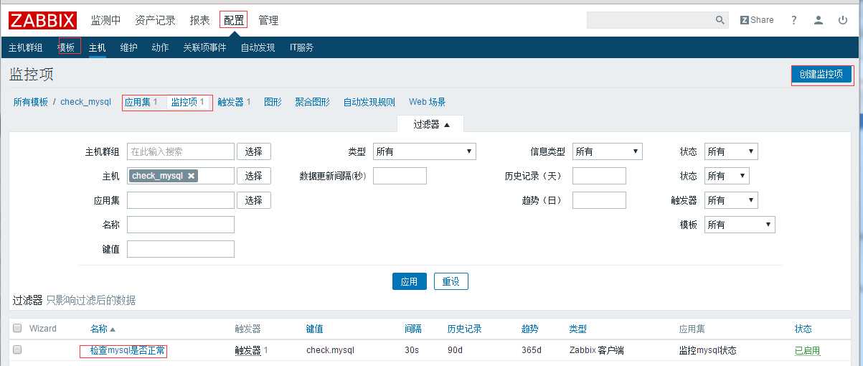Focus 主机群组 search input

point(181,151)
